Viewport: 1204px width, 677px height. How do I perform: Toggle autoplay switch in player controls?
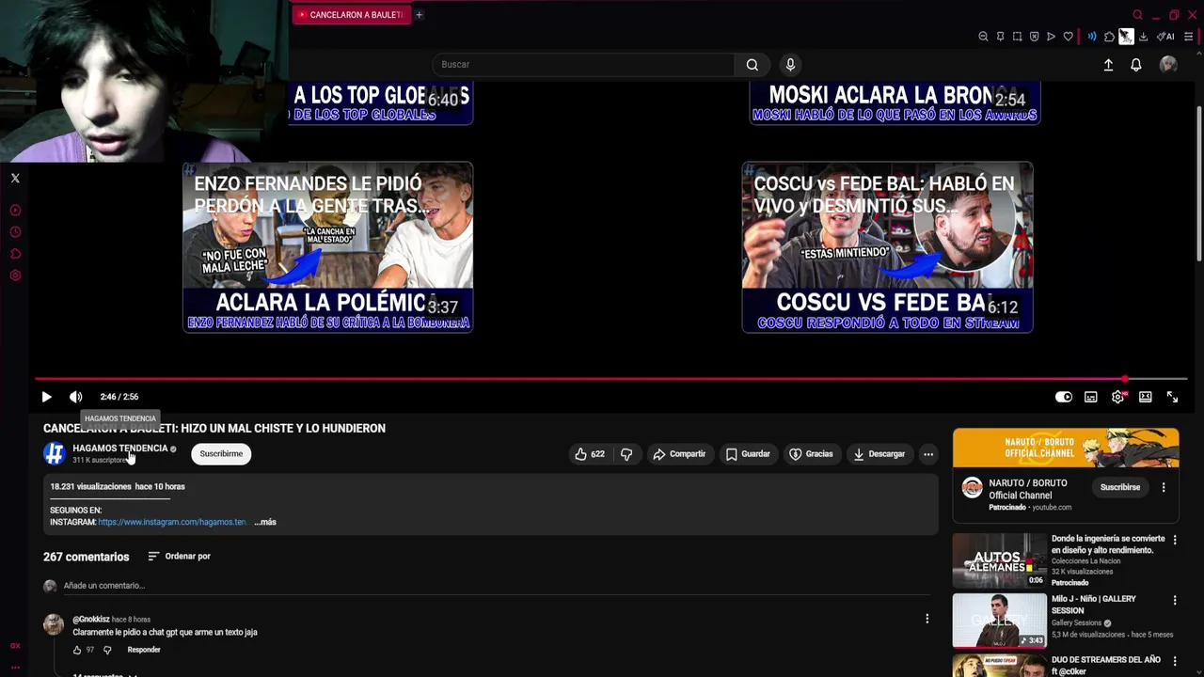[1064, 397]
